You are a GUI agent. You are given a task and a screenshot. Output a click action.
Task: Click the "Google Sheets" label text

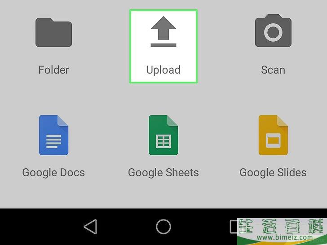pos(163,173)
